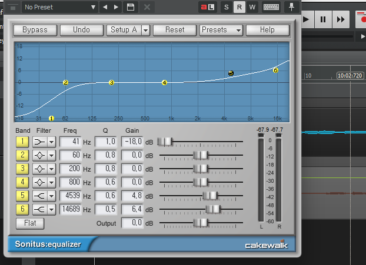The image size is (366, 265).
Task: Toggle band 5 enable button
Action: 22,196
